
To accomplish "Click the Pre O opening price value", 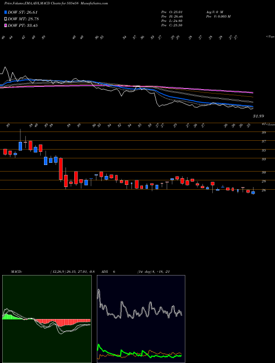I will click(172, 12).
